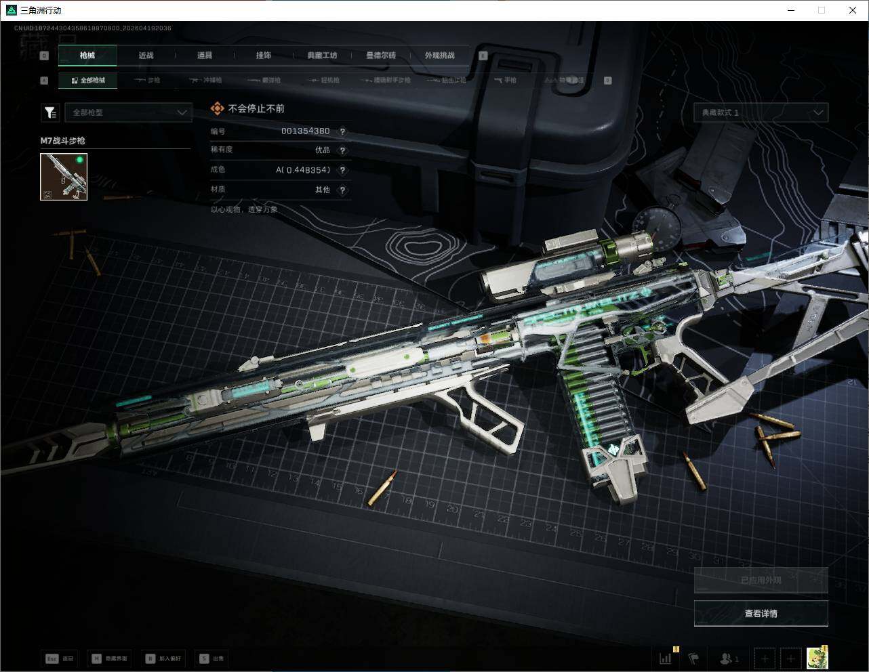The image size is (869, 672).
Task: Expand the 全部枪型 dropdown
Action: (127, 112)
